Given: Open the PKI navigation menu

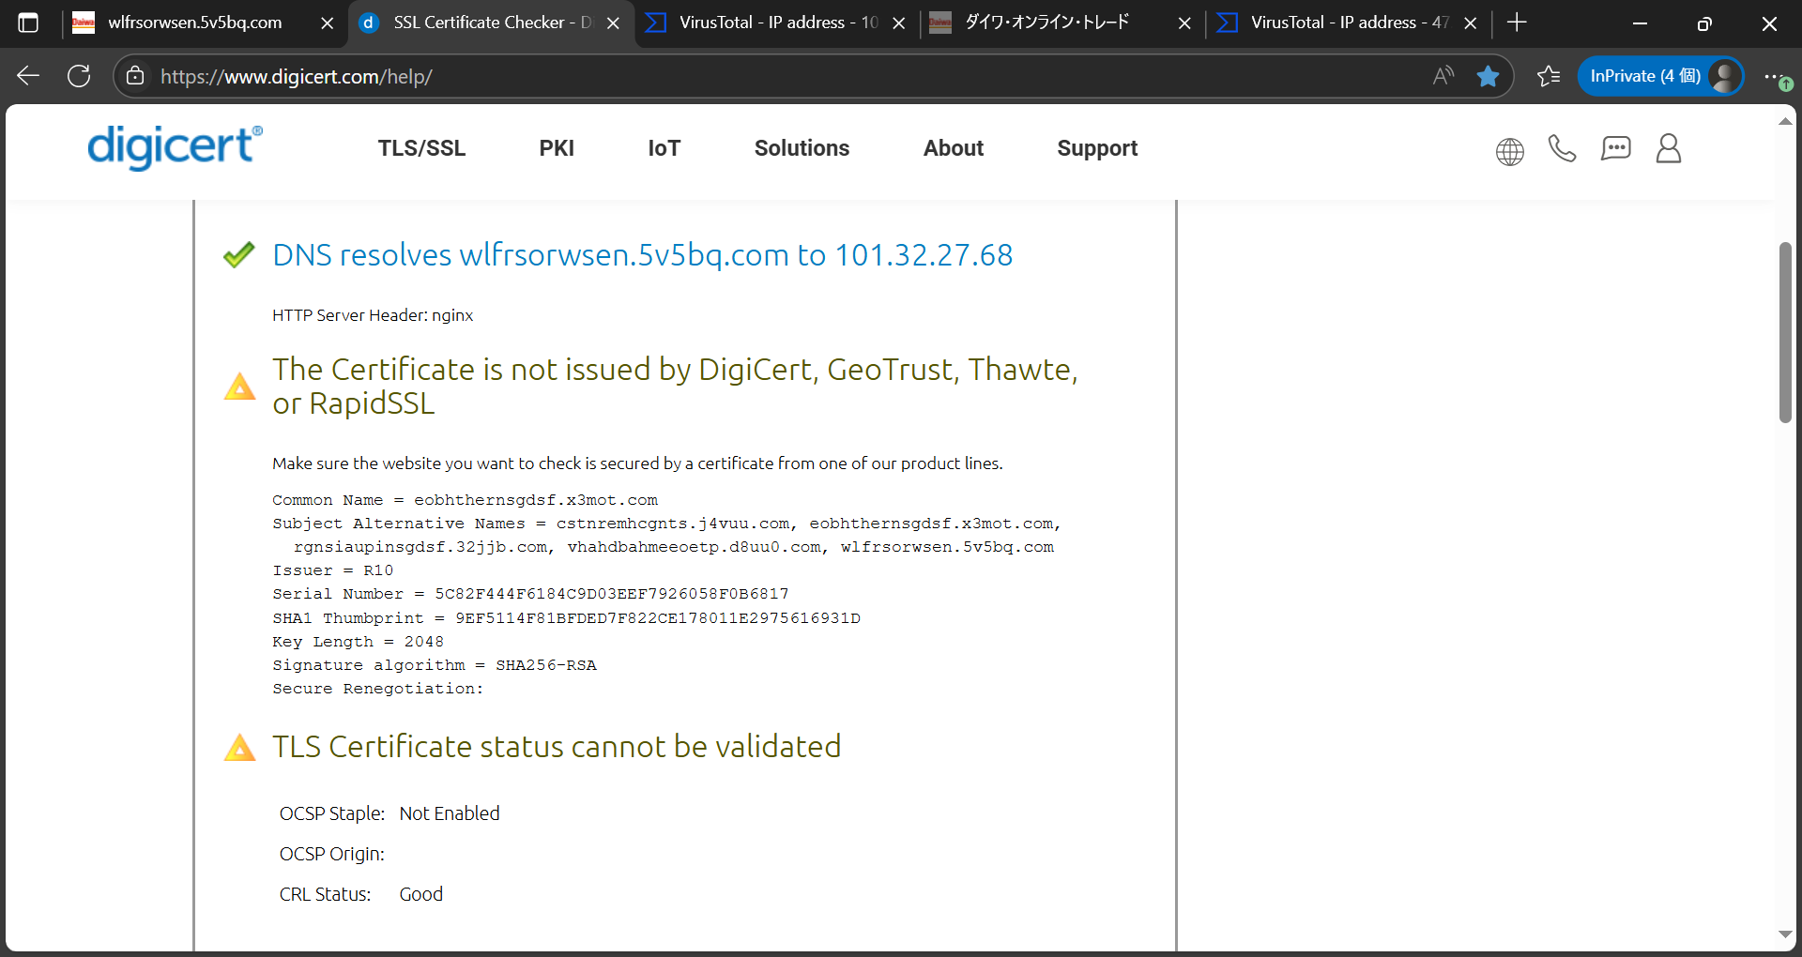Looking at the screenshot, I should click(557, 148).
